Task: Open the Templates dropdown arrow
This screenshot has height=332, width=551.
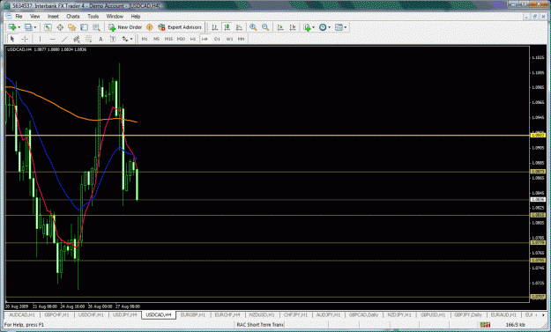Action: 346,27
